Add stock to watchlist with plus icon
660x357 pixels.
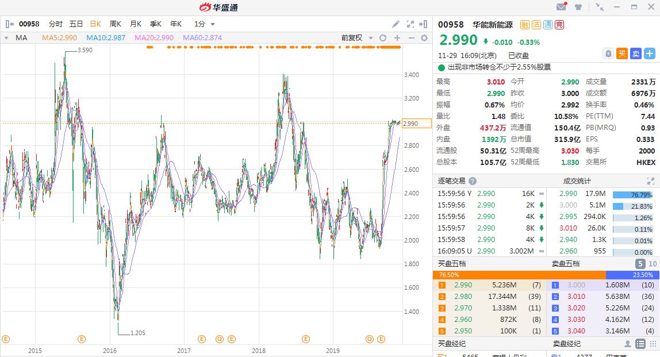coord(650,53)
